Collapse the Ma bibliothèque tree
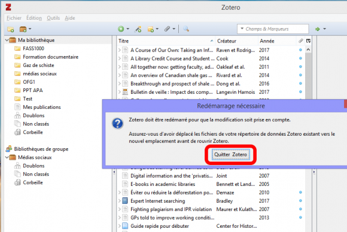 7,40
